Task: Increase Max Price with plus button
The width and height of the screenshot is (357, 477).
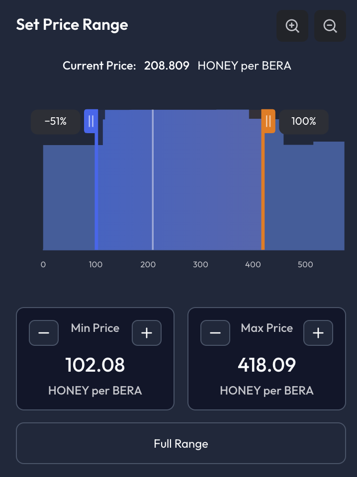Action: click(318, 333)
